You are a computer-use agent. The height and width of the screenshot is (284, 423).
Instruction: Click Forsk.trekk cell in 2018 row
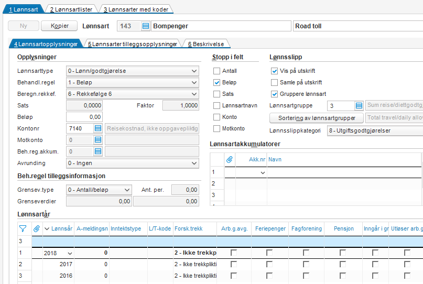tap(196, 253)
